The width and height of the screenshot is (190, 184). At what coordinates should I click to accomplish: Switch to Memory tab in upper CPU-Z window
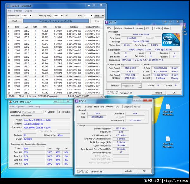tap(140, 28)
